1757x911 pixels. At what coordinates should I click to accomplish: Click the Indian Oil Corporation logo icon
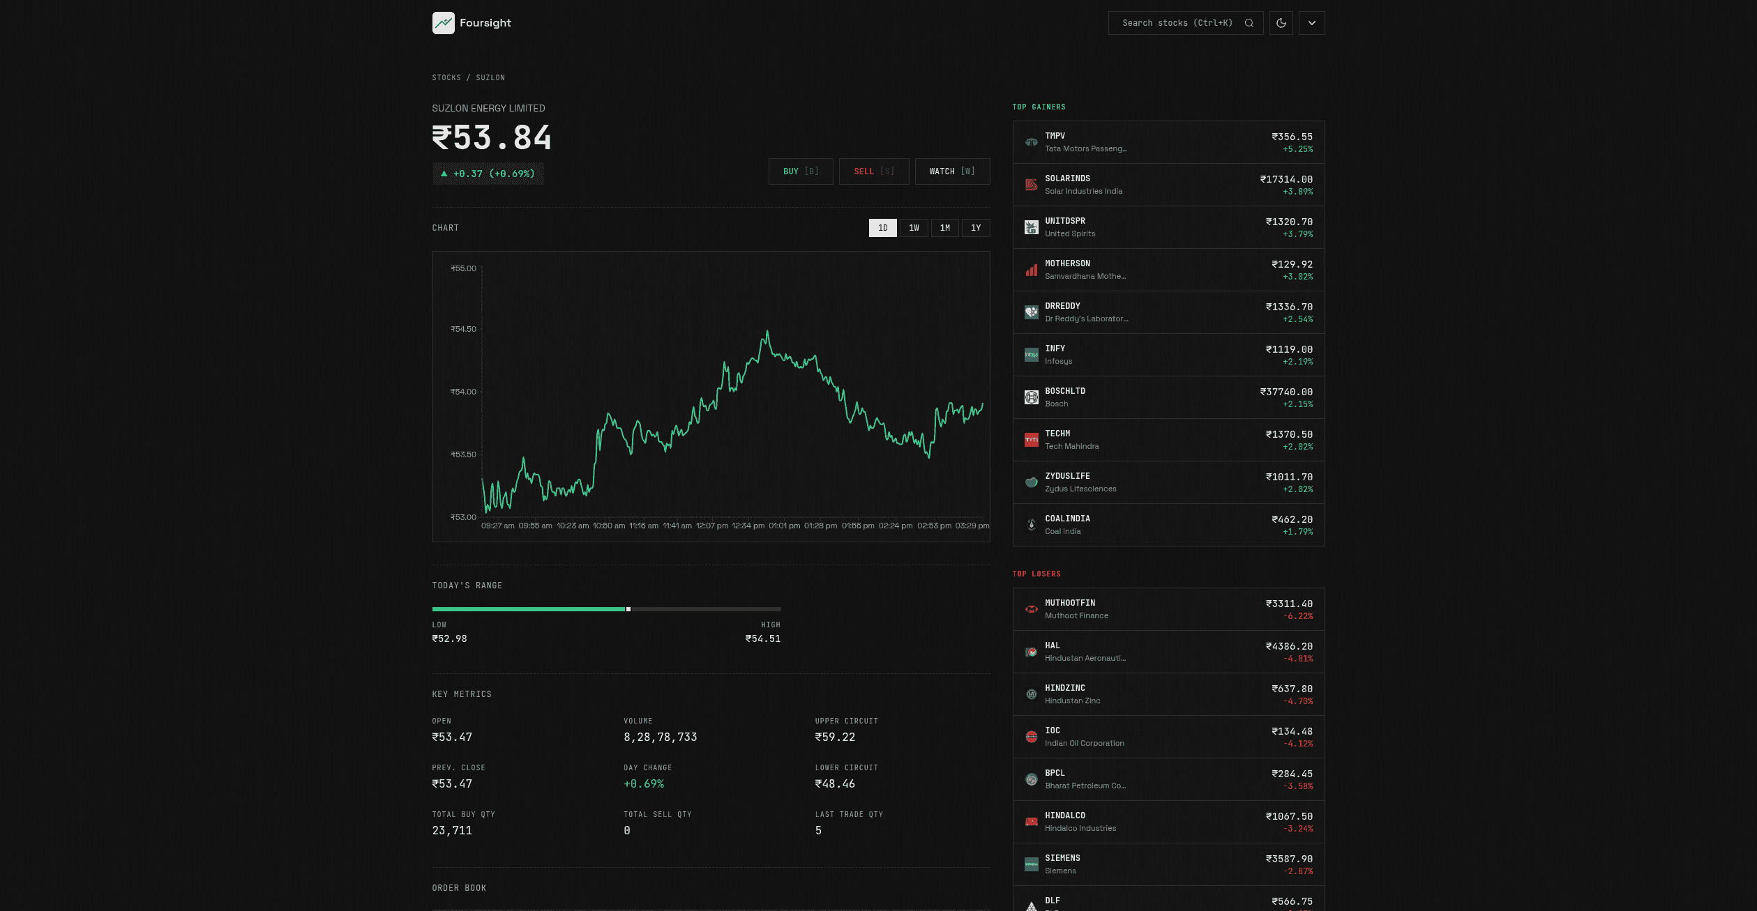(1031, 737)
